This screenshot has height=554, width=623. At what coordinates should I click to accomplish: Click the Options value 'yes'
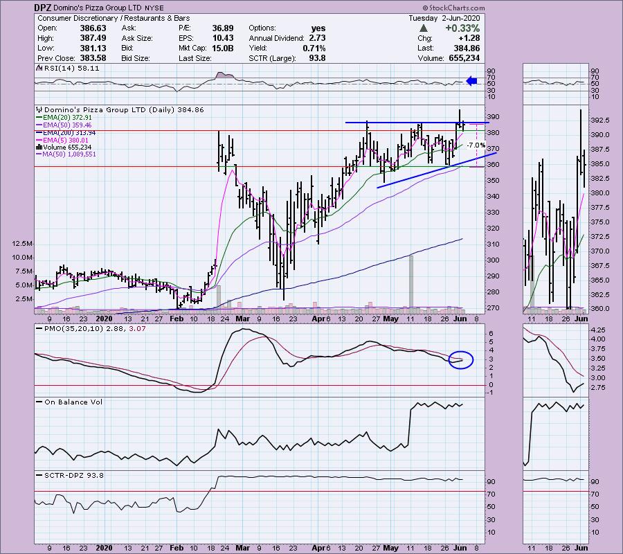coord(318,28)
